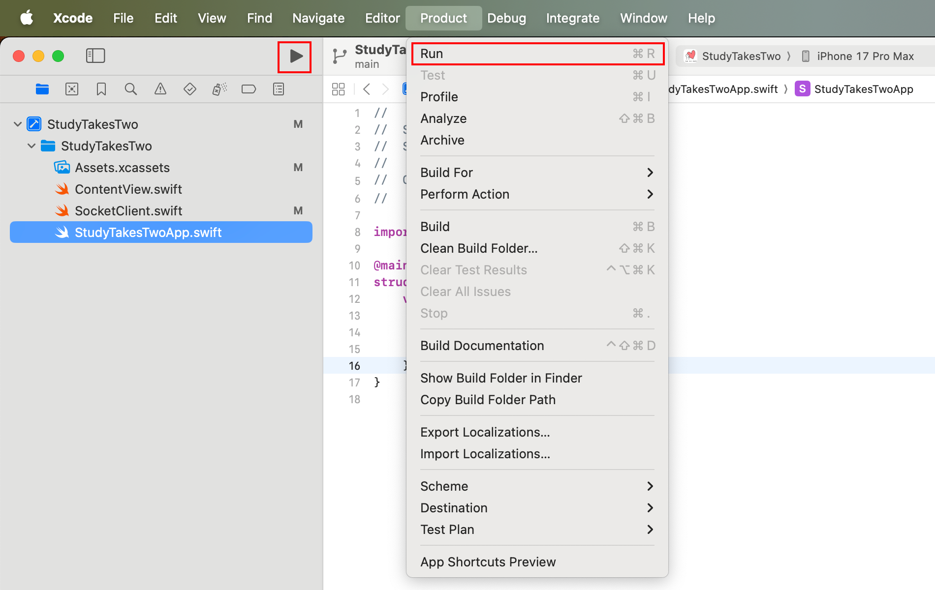Toggle the navigator sidebar button
Image resolution: width=935 pixels, height=590 pixels.
pyautogui.click(x=95, y=56)
